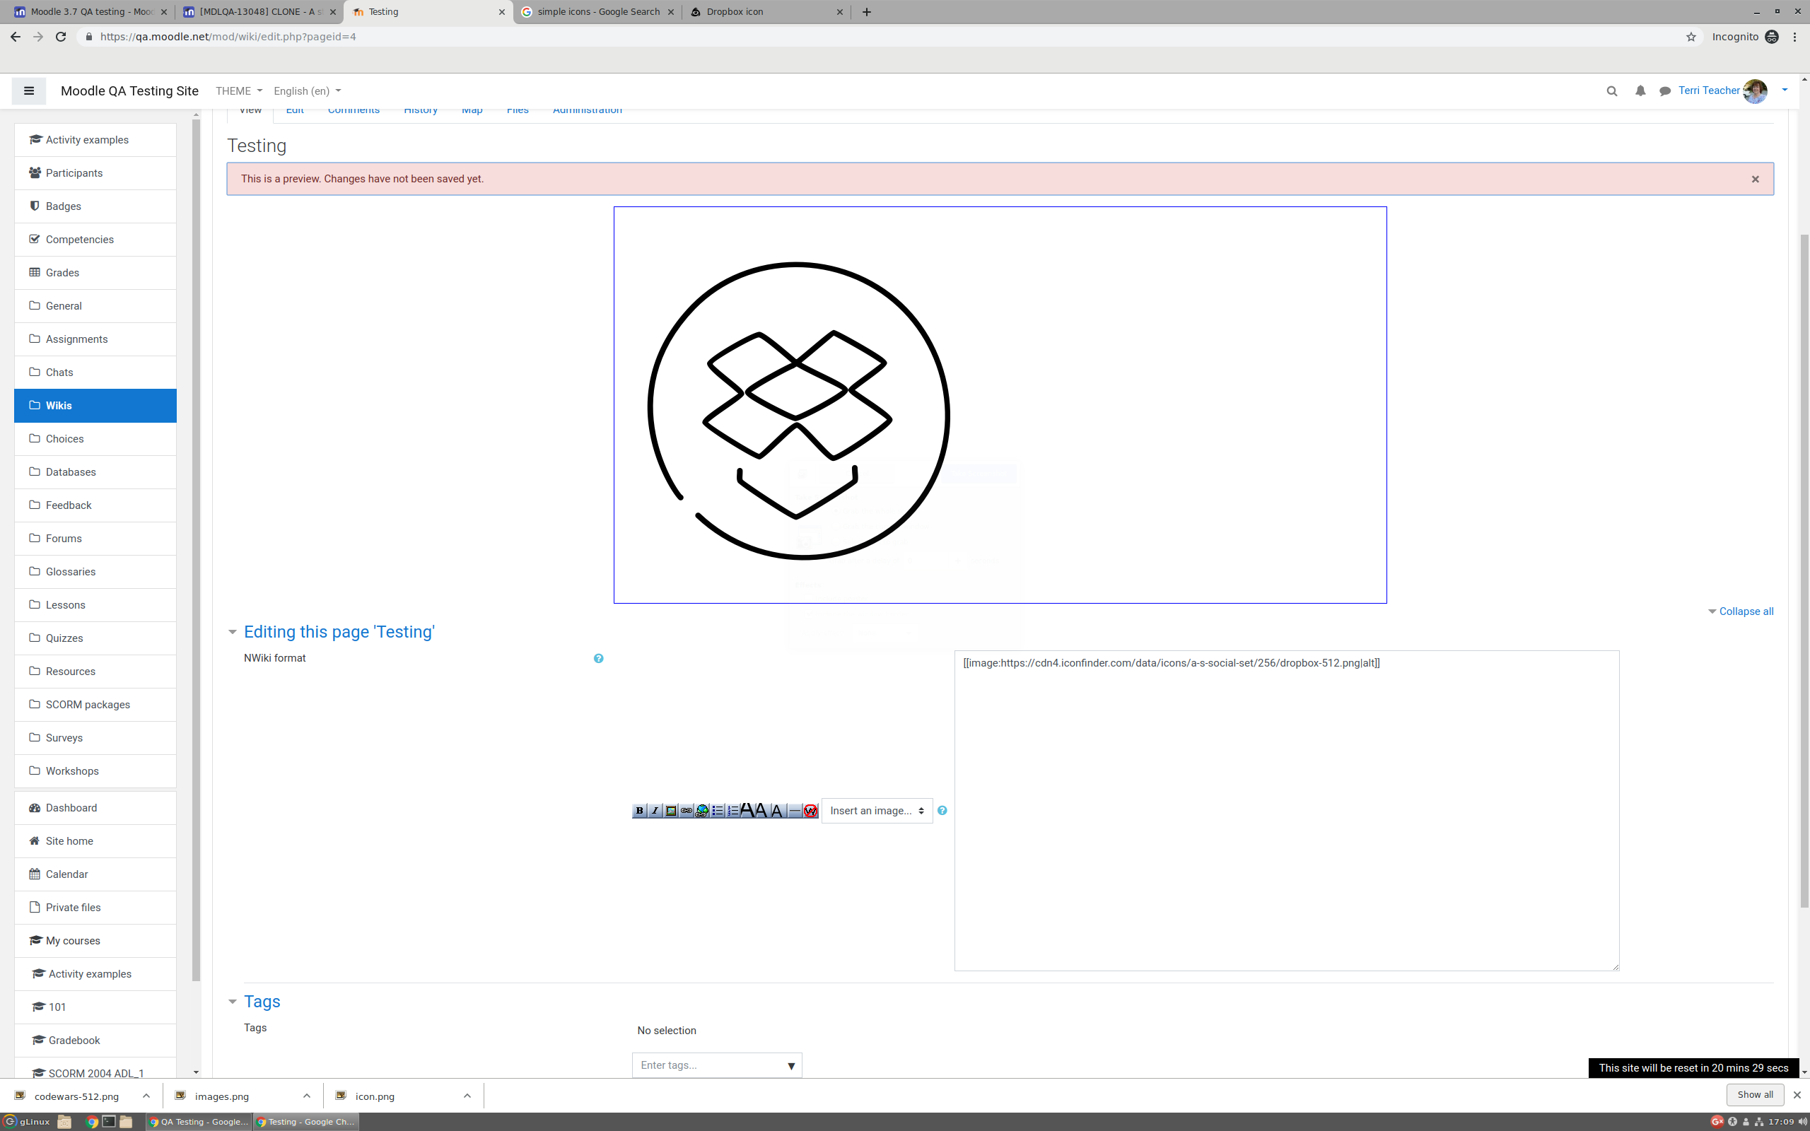Click the page vertical scrollbar
1810x1131 pixels.
pyautogui.click(x=1804, y=570)
